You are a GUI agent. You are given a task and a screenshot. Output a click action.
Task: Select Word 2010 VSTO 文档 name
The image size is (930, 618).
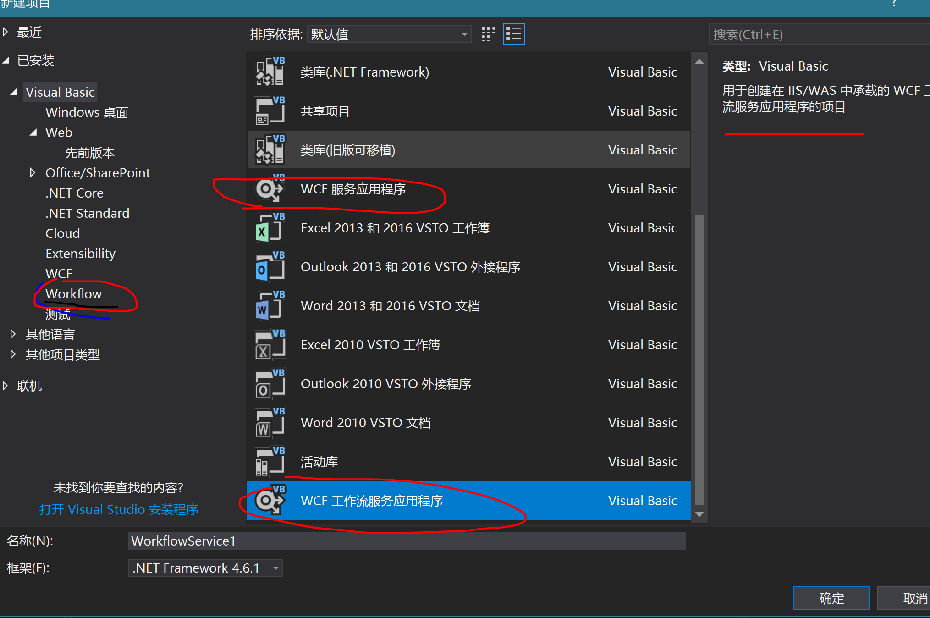(x=366, y=423)
